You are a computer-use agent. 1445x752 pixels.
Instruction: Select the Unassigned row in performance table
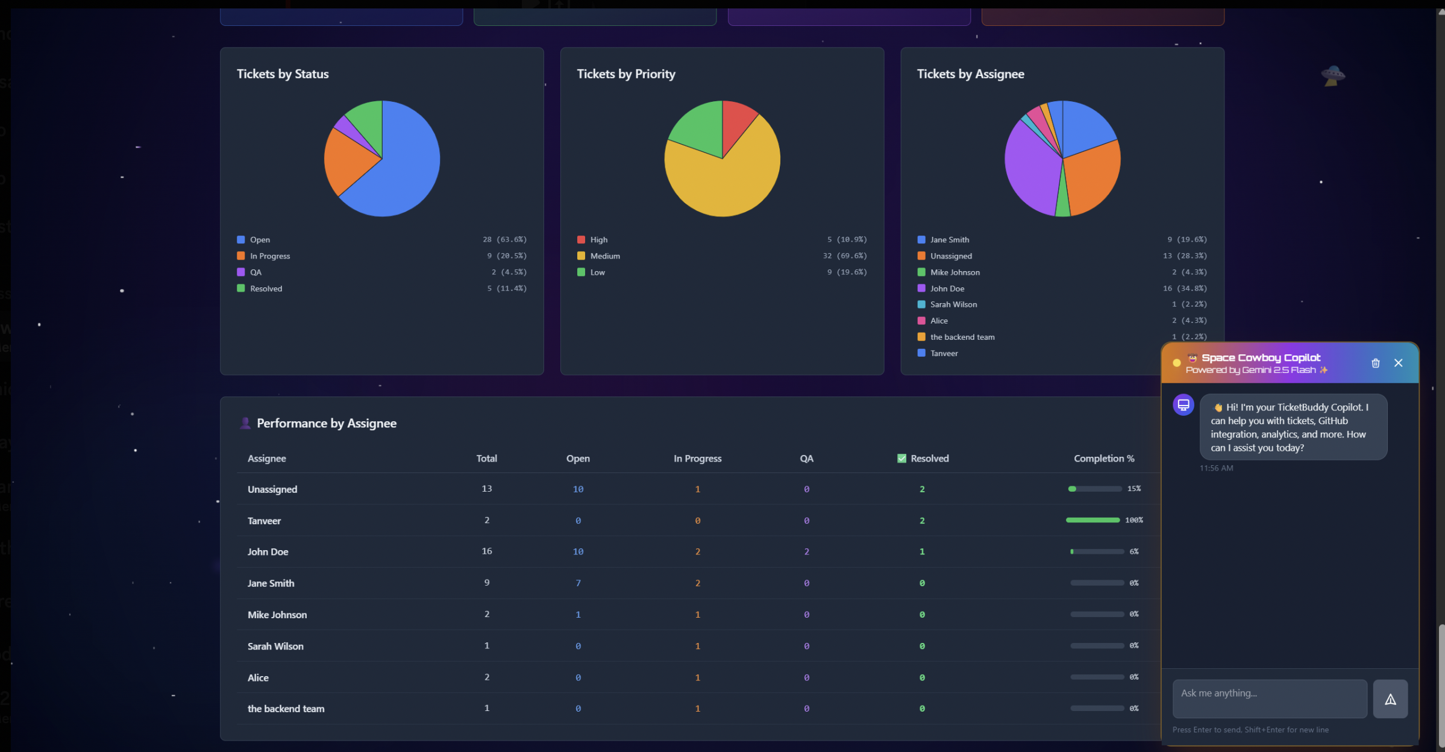pyautogui.click(x=272, y=489)
